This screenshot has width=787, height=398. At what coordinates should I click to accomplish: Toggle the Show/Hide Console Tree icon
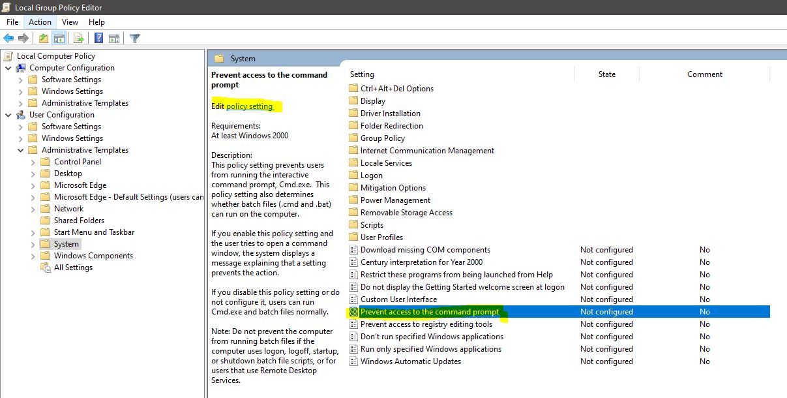coord(59,38)
